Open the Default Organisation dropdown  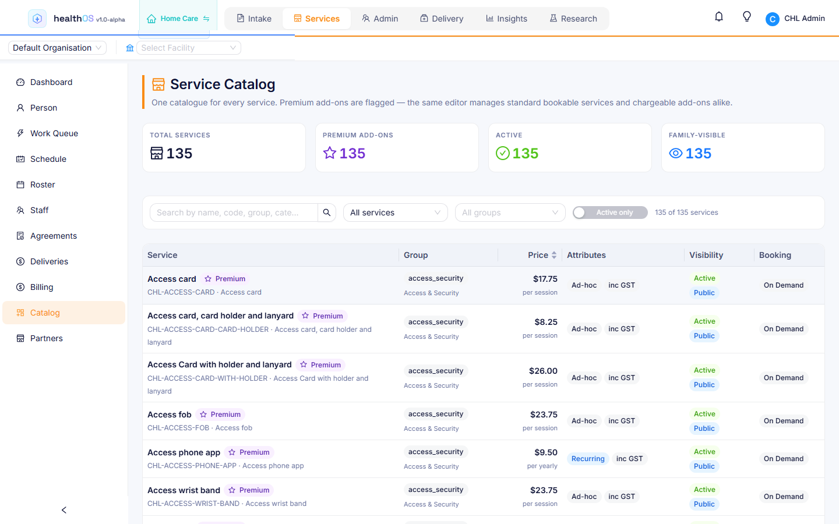[58, 48]
